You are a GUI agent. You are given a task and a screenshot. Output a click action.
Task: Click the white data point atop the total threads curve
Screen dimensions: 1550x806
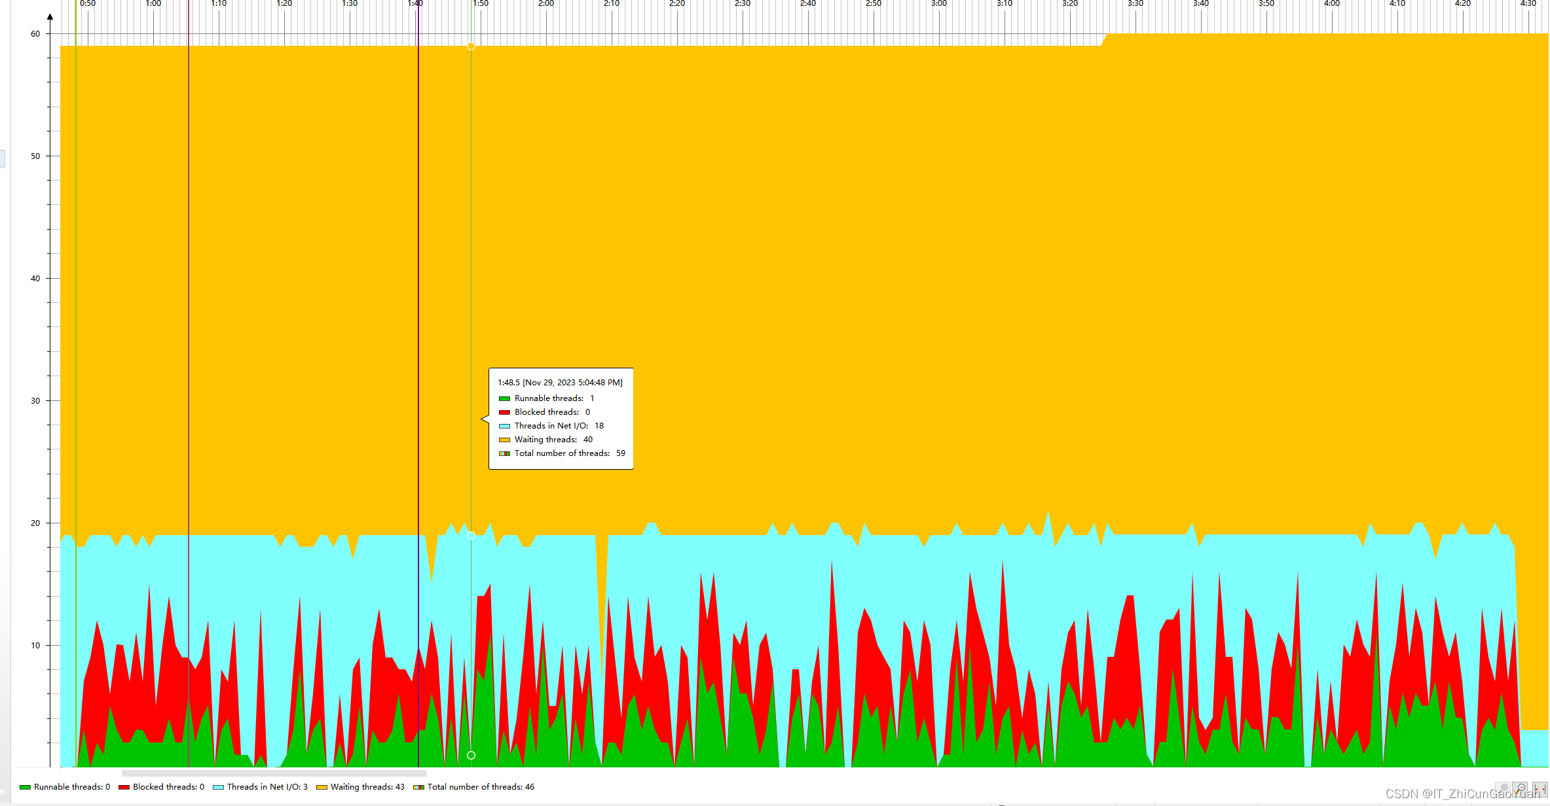471,46
